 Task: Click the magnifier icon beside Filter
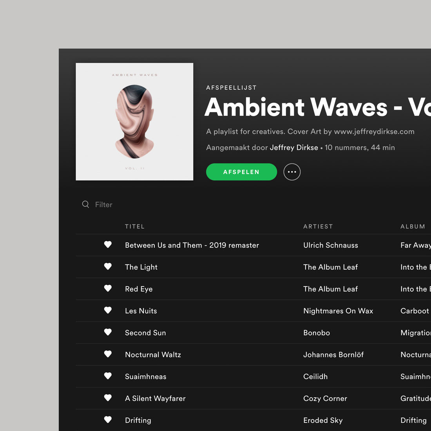(x=85, y=204)
